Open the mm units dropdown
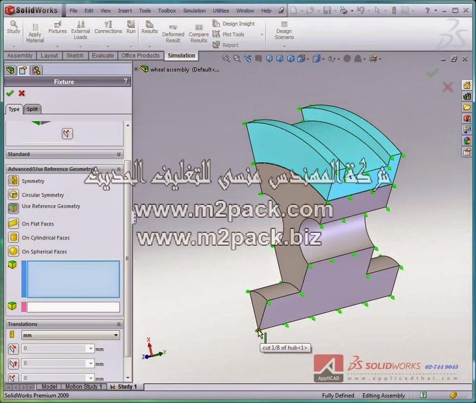The height and width of the screenshot is (403, 476). point(116,335)
